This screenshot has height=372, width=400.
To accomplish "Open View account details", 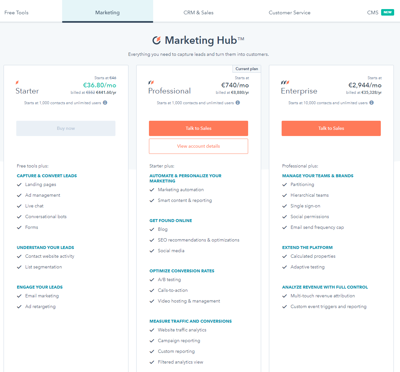I will (x=198, y=146).
